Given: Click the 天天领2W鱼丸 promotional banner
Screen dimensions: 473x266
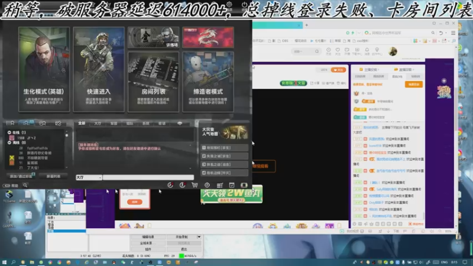Looking at the screenshot, I should (x=231, y=194).
